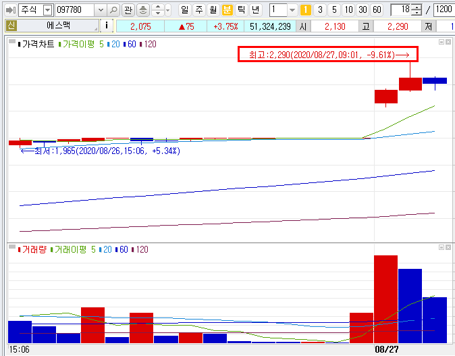
Task: Click the tallest red volume bar
Action: 385,299
